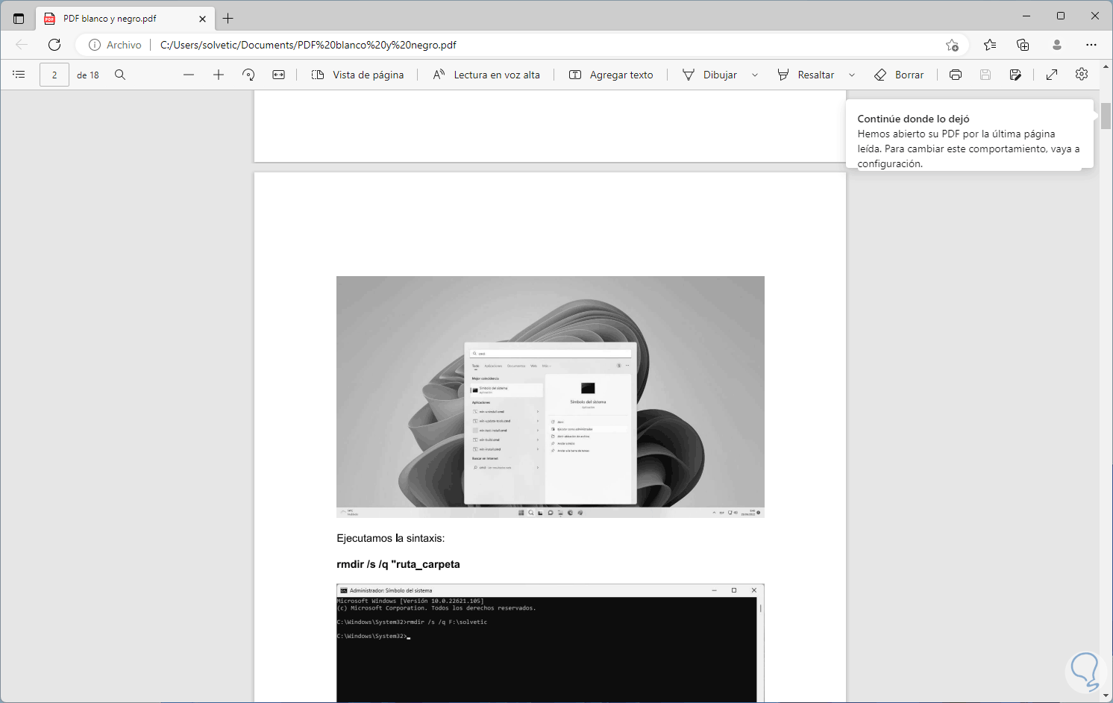Search within the PDF document

coord(120,75)
